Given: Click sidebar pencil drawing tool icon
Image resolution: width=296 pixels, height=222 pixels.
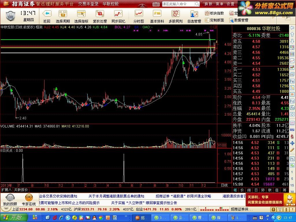Looking at the screenshot, I should (x=292, y=150).
